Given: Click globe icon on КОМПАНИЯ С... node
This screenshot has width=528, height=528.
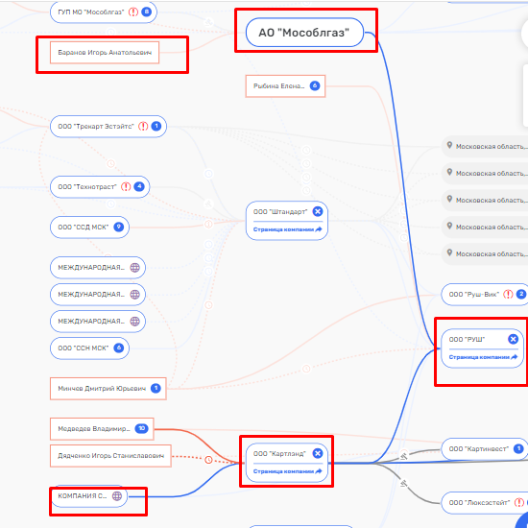Looking at the screenshot, I should pyautogui.click(x=117, y=496).
